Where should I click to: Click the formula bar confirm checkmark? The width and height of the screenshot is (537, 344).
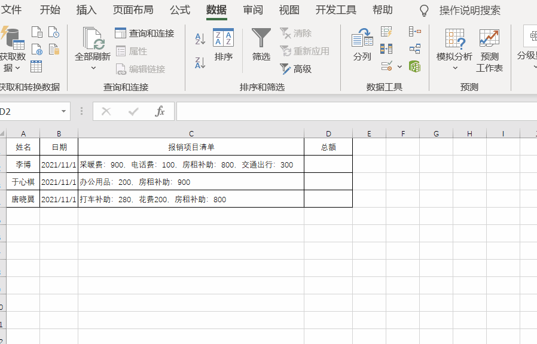point(133,111)
